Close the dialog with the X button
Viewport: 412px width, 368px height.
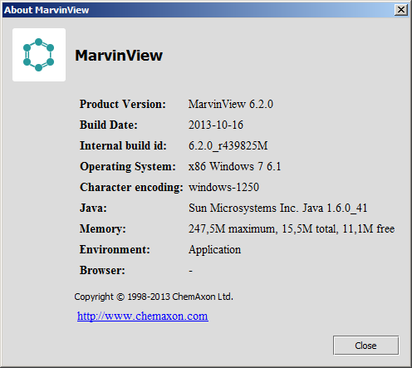tap(401, 10)
